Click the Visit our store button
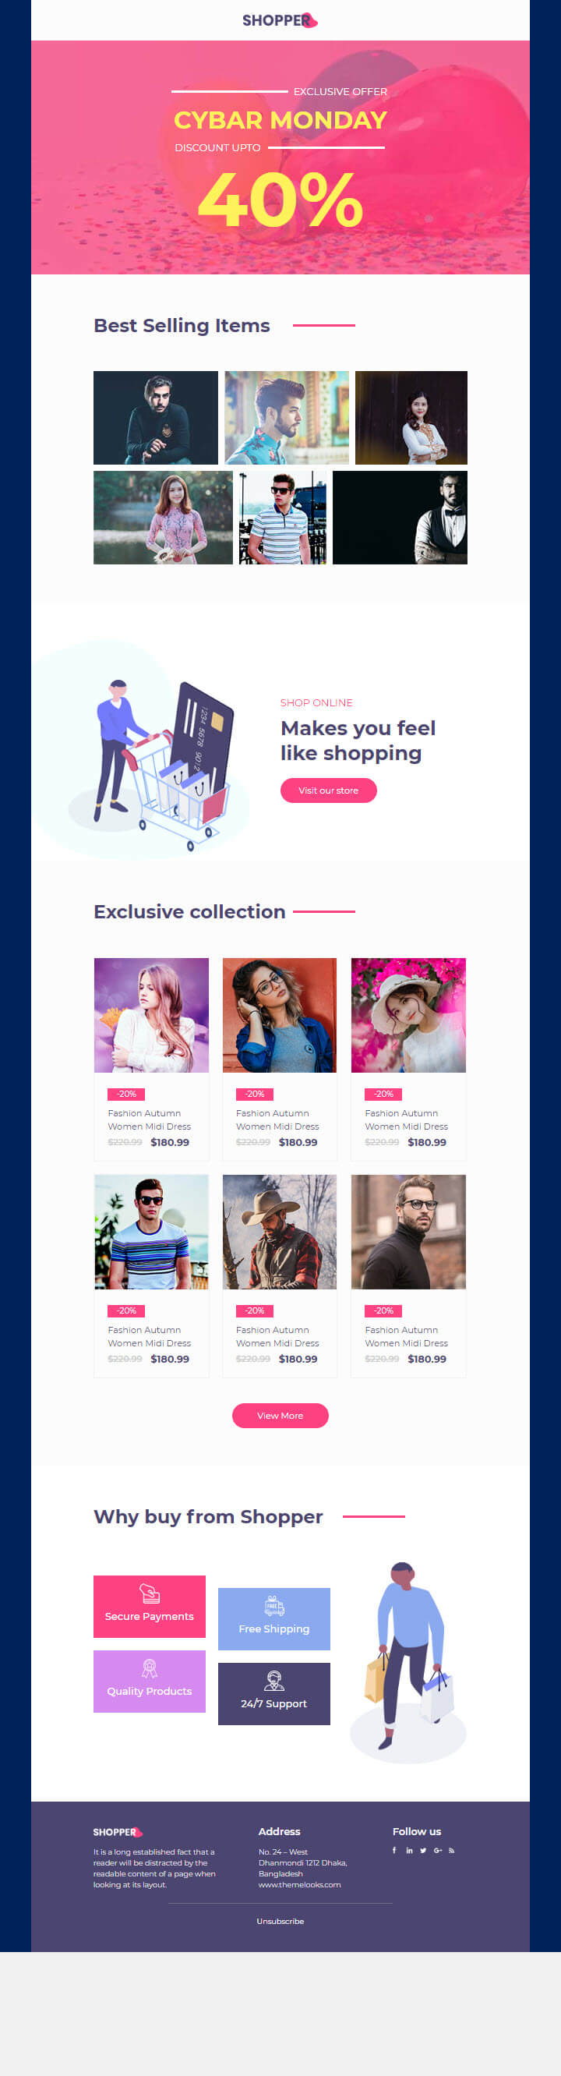 pos(328,790)
